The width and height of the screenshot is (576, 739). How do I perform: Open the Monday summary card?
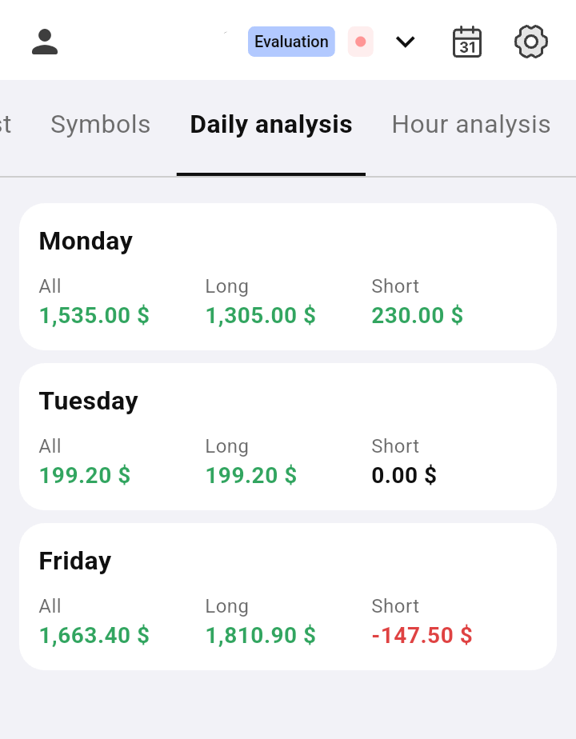pos(288,242)
